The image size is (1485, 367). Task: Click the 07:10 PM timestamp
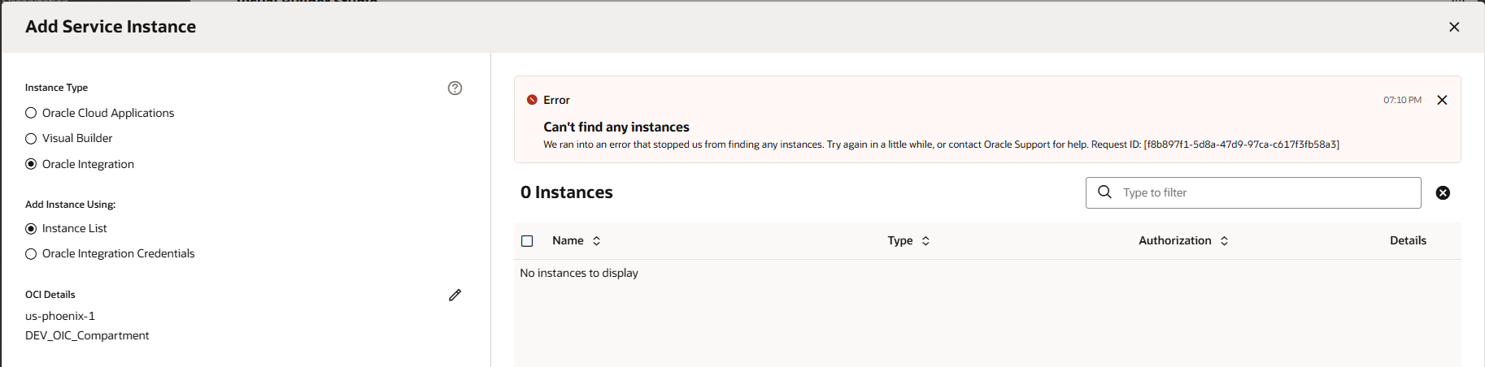(1402, 100)
